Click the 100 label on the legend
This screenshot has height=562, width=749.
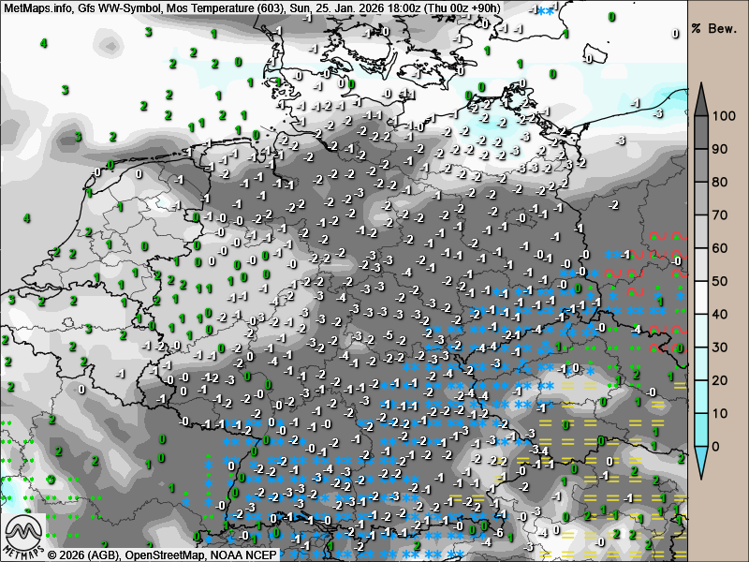coord(723,116)
